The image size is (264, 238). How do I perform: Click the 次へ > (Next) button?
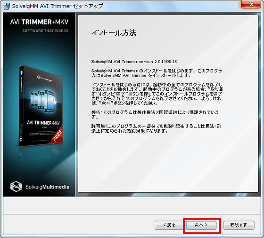click(201, 225)
